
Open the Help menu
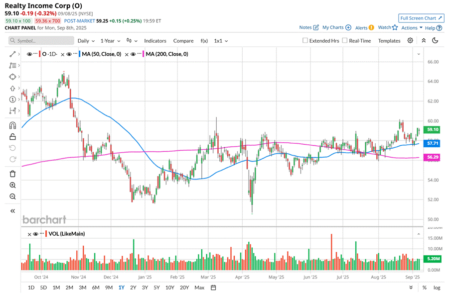pos(434,28)
